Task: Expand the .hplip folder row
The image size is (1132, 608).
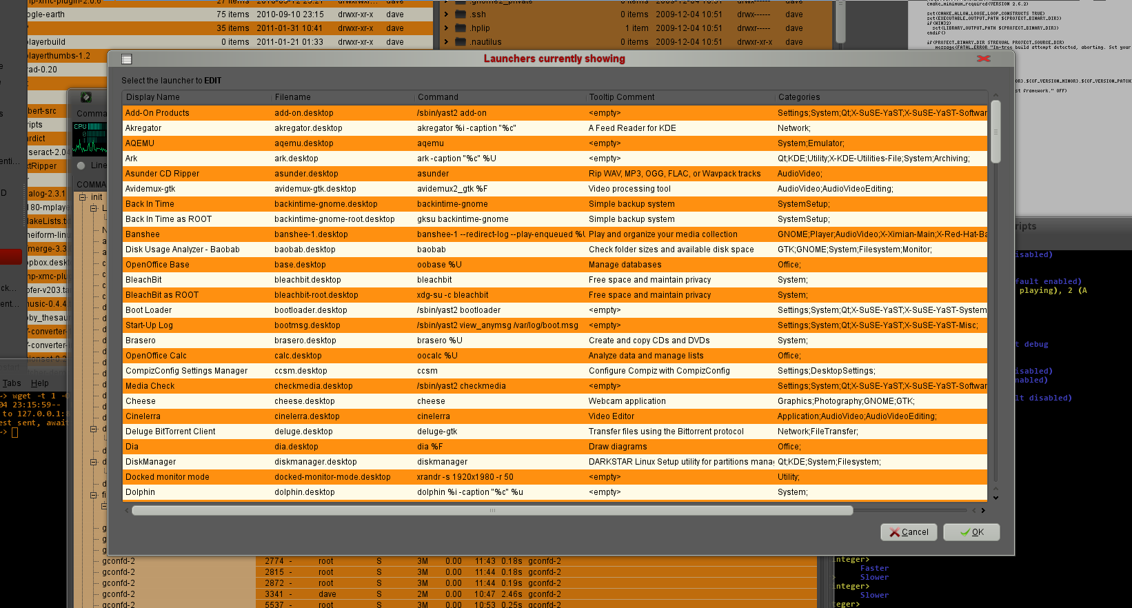Action: pyautogui.click(x=446, y=28)
